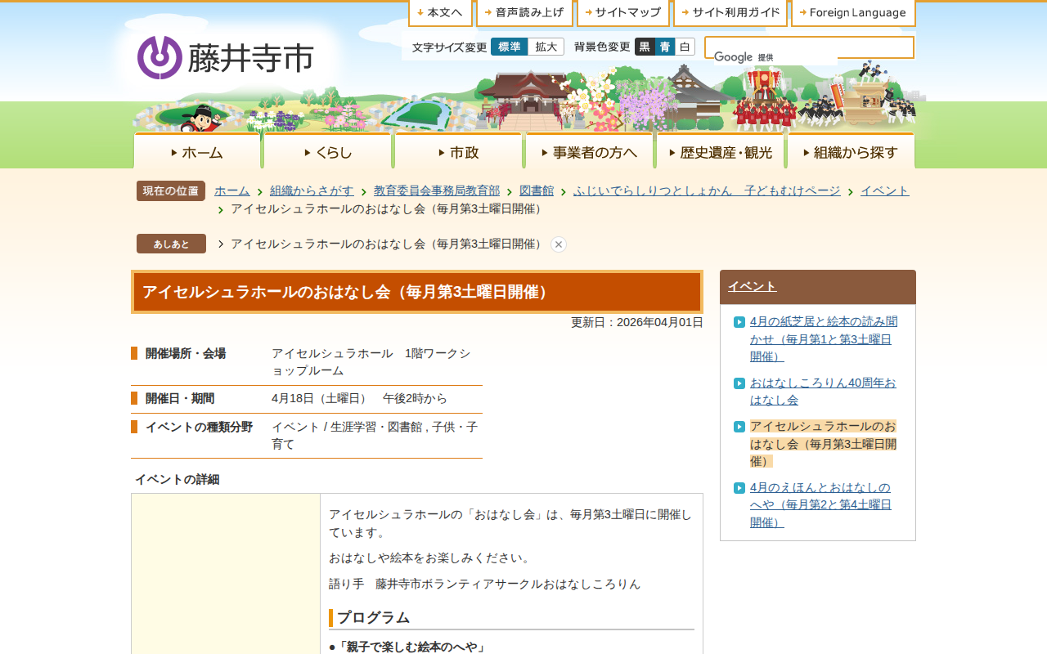Open ふじいでらしりつとしょかん 子どもむけページ breadcrumb link

click(707, 190)
